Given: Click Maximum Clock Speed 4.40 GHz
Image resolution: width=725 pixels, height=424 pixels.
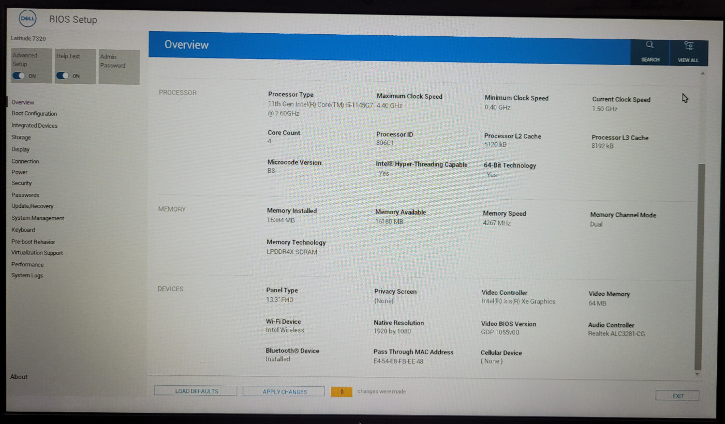Looking at the screenshot, I should click(x=389, y=105).
